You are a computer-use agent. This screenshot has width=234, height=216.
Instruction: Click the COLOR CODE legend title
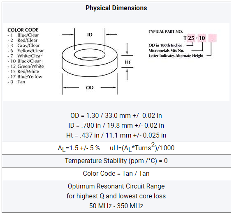tap(23, 30)
